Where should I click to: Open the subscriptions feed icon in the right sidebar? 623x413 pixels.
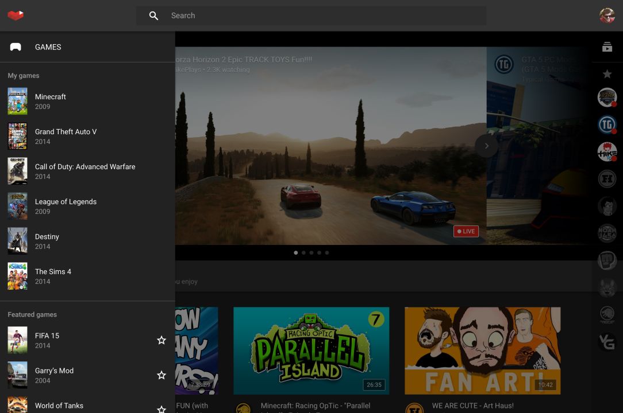coord(607,48)
